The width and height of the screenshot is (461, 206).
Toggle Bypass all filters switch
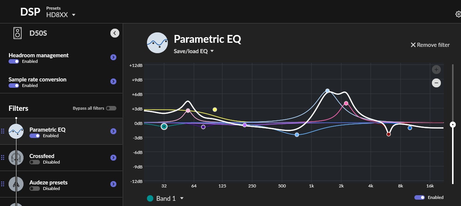(x=111, y=108)
